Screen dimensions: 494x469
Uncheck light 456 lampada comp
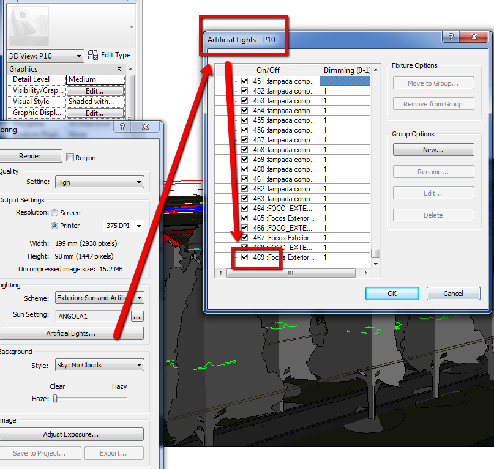click(x=244, y=130)
